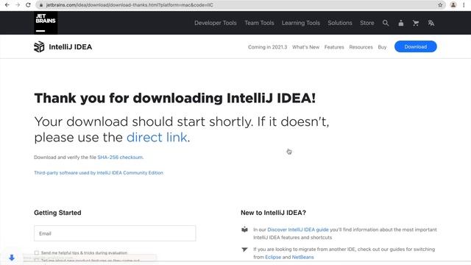This screenshot has width=471, height=265.
Task: Click the lock icon in address bar
Action: [x=41, y=5]
